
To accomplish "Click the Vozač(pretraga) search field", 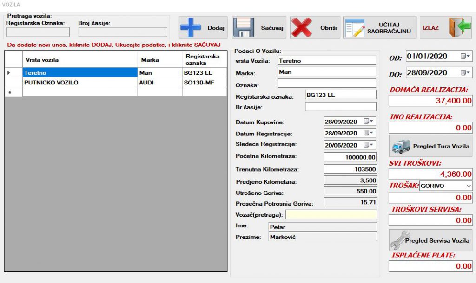I will pos(331,215).
